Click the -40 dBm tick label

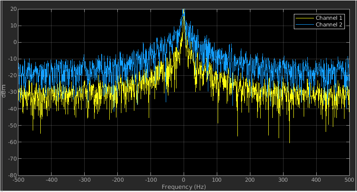point(13,109)
